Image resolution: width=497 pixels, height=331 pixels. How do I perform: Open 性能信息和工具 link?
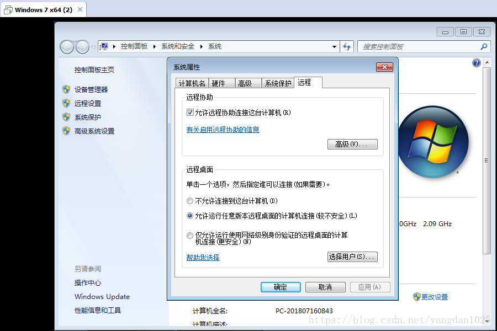[x=98, y=310]
